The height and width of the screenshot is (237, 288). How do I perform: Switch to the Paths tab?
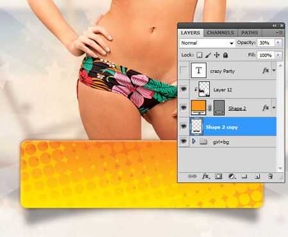[x=250, y=33]
